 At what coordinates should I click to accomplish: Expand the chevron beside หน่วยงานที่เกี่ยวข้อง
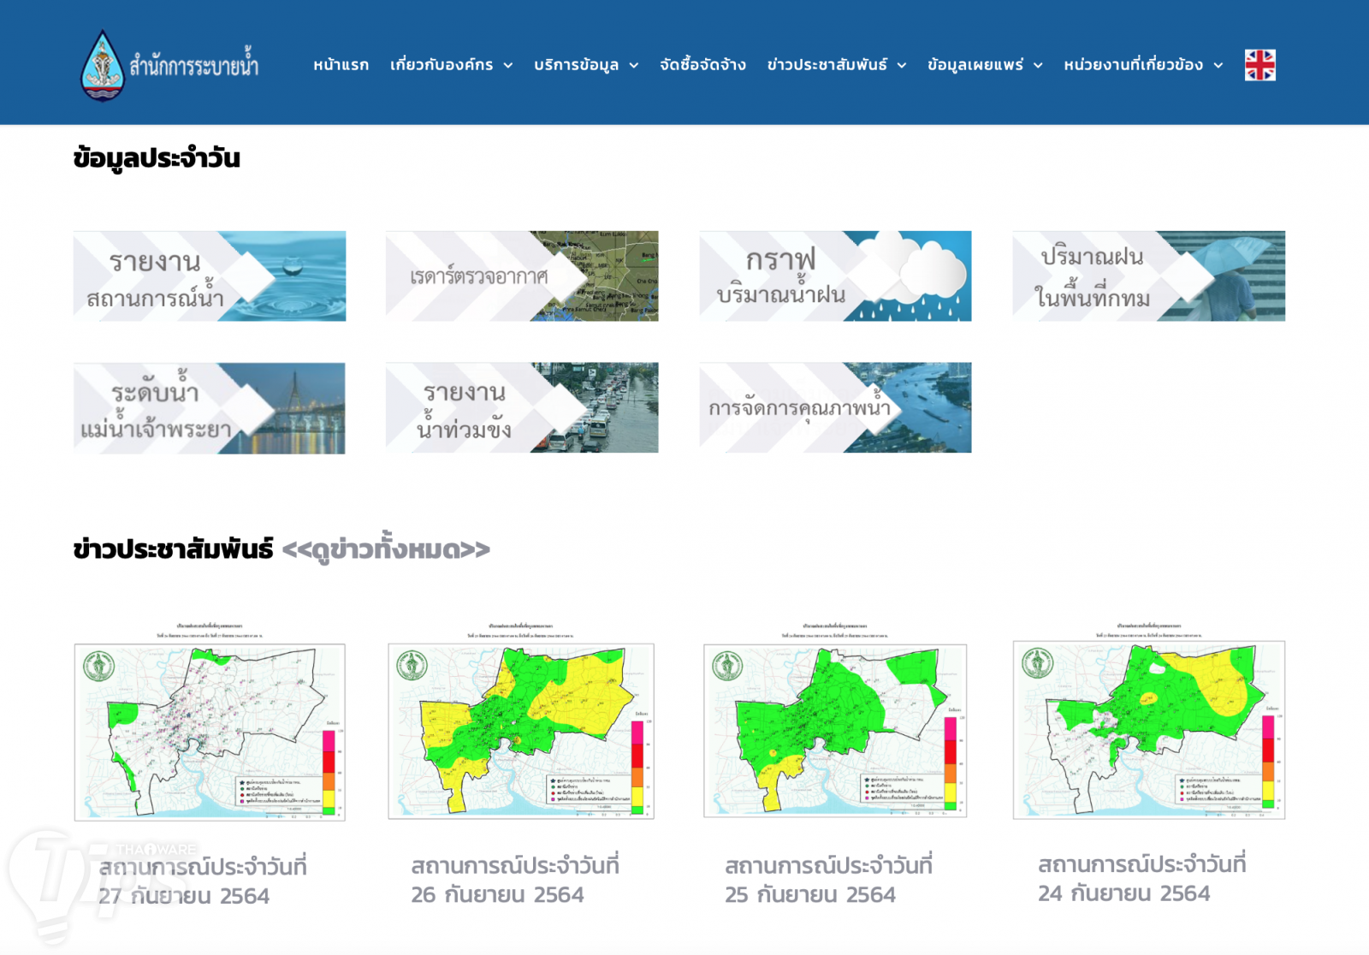[x=1218, y=65]
